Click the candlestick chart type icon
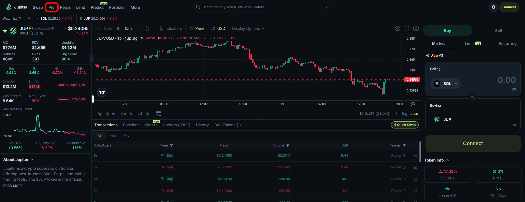The width and height of the screenshot is (525, 202). coord(147,28)
